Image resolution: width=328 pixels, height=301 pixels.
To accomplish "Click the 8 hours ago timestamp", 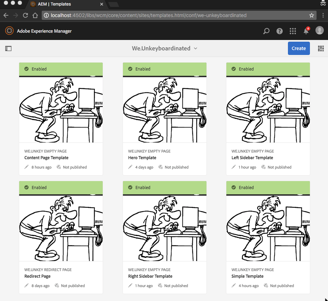I will point(41,167).
